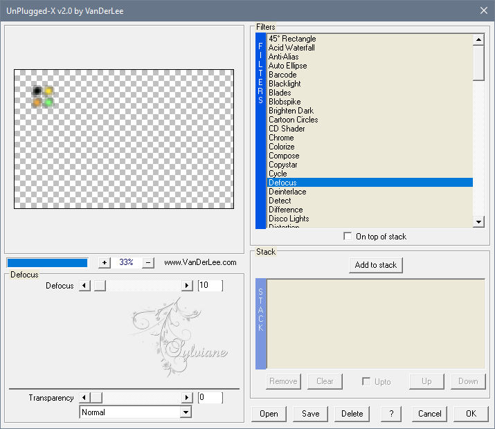Open the Normal blend mode dropdown
The width and height of the screenshot is (495, 429).
(186, 412)
